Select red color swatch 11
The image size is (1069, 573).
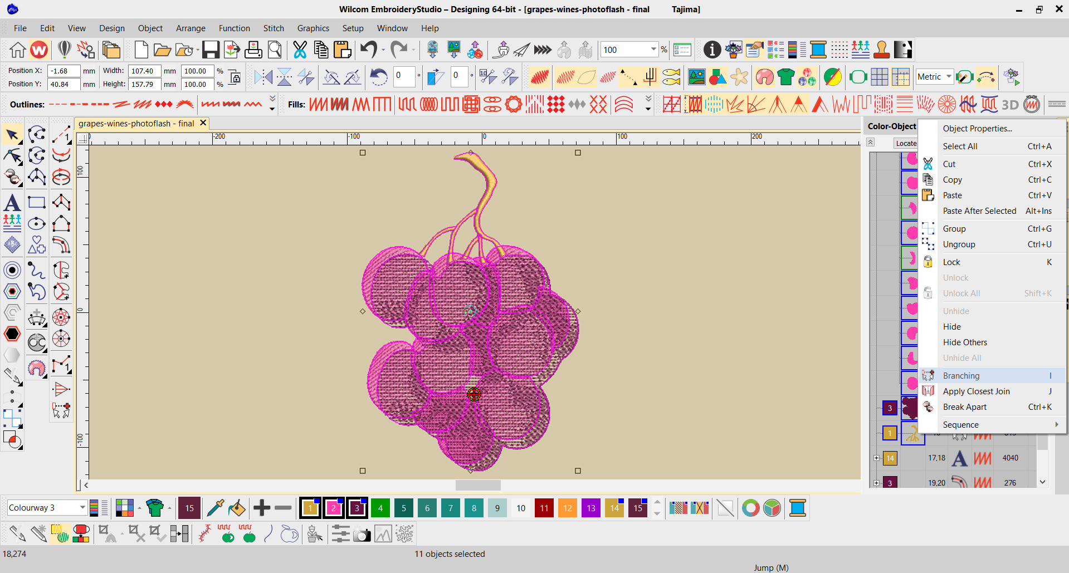click(544, 508)
